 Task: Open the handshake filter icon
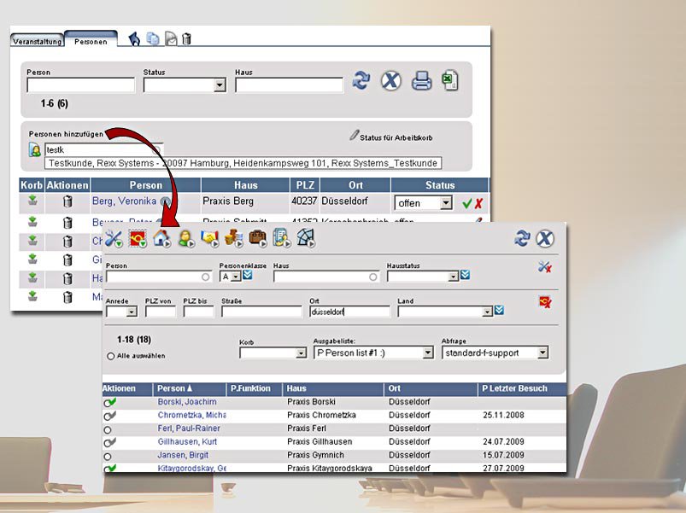[x=209, y=239]
